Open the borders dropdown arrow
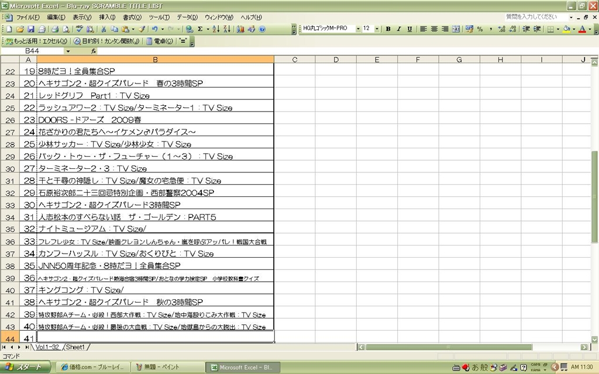This screenshot has width=599, height=374. [x=557, y=29]
